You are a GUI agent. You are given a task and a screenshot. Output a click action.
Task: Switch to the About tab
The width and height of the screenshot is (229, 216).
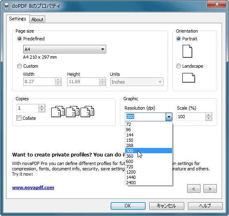pyautogui.click(x=37, y=20)
